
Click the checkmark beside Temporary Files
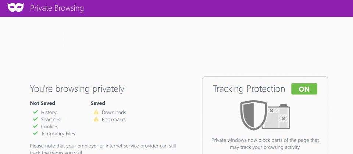pos(35,133)
